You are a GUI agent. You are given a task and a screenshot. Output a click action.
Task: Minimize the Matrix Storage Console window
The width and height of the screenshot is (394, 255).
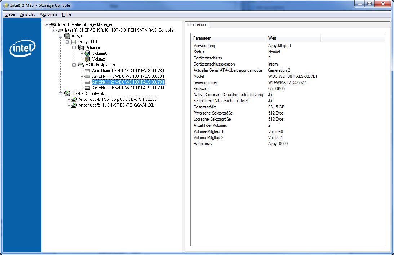360,4
